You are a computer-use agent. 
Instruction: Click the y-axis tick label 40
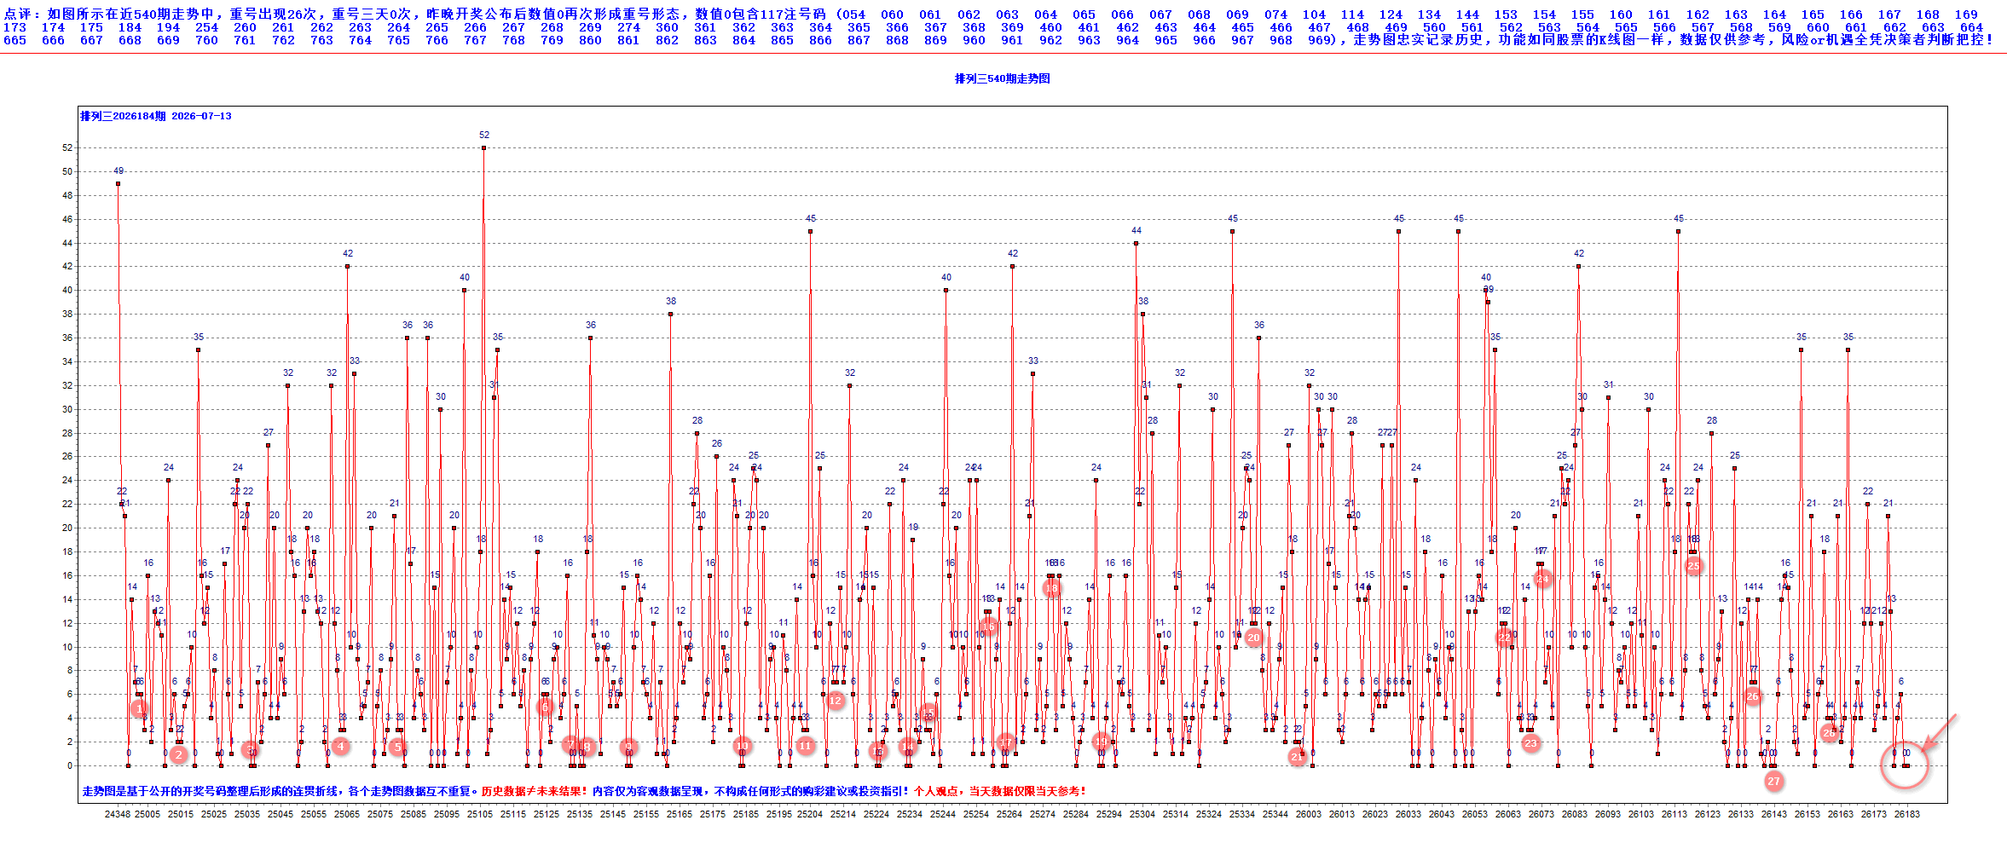pyautogui.click(x=67, y=290)
